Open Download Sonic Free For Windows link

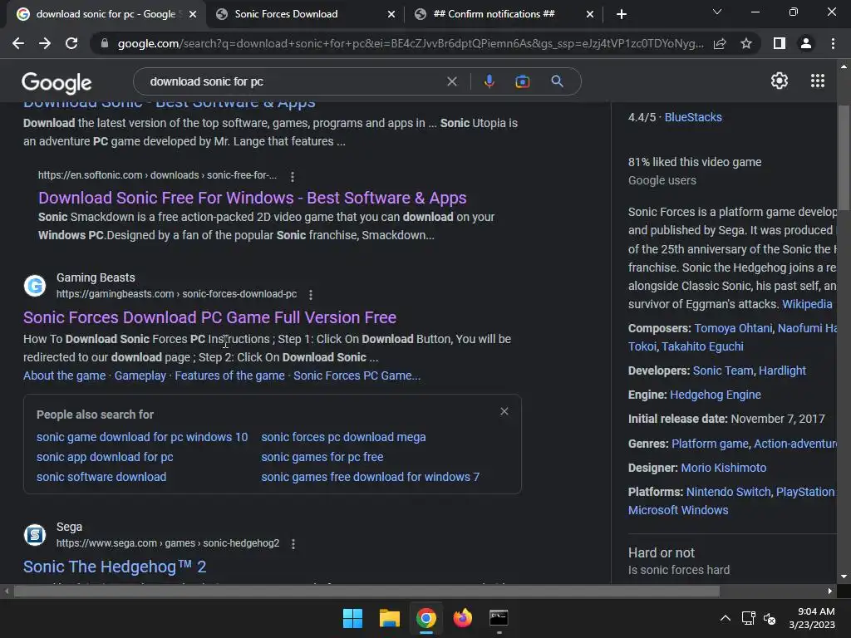253,198
